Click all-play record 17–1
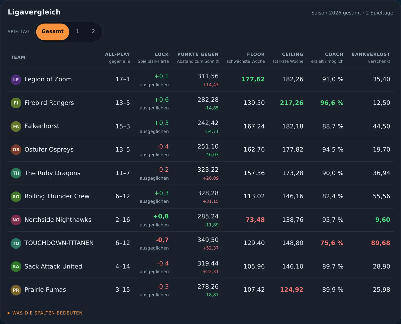 pyautogui.click(x=123, y=79)
